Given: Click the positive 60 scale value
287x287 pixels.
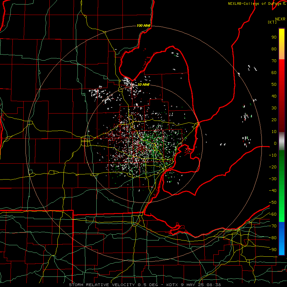Looking at the screenshot, I should [274, 72].
